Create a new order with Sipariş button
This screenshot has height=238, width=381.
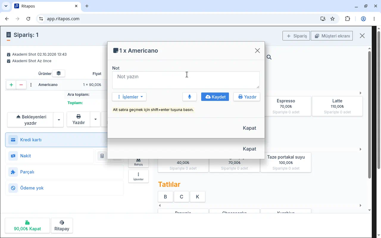(x=296, y=36)
